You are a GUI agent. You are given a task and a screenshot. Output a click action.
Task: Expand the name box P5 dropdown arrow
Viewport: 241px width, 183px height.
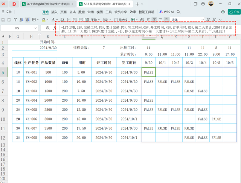35,28
